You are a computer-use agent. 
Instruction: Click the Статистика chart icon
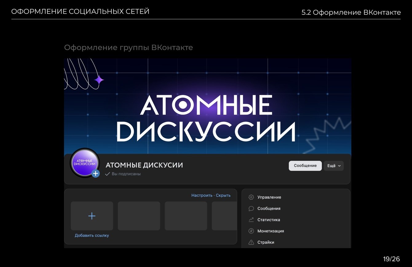(x=251, y=220)
